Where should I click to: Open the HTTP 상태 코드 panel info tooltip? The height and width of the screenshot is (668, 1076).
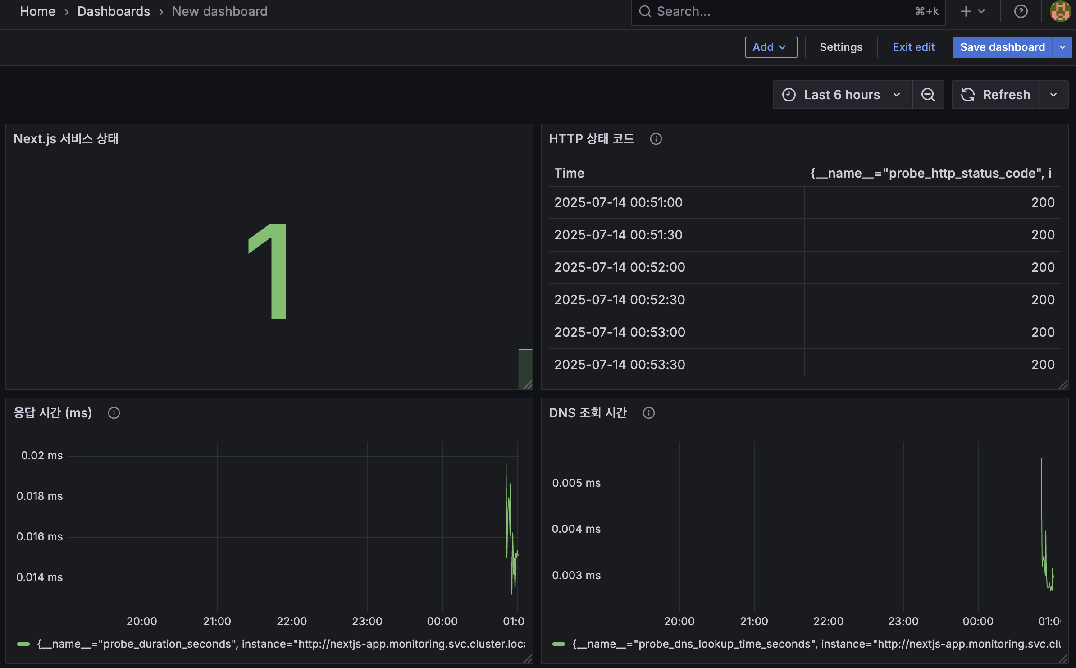coord(657,139)
